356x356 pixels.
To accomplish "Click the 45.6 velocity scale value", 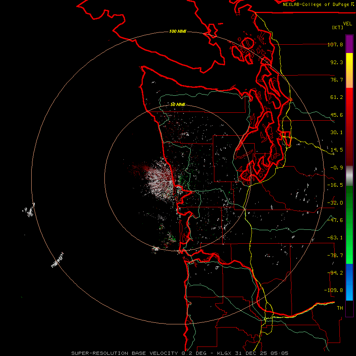I will pyautogui.click(x=337, y=115).
